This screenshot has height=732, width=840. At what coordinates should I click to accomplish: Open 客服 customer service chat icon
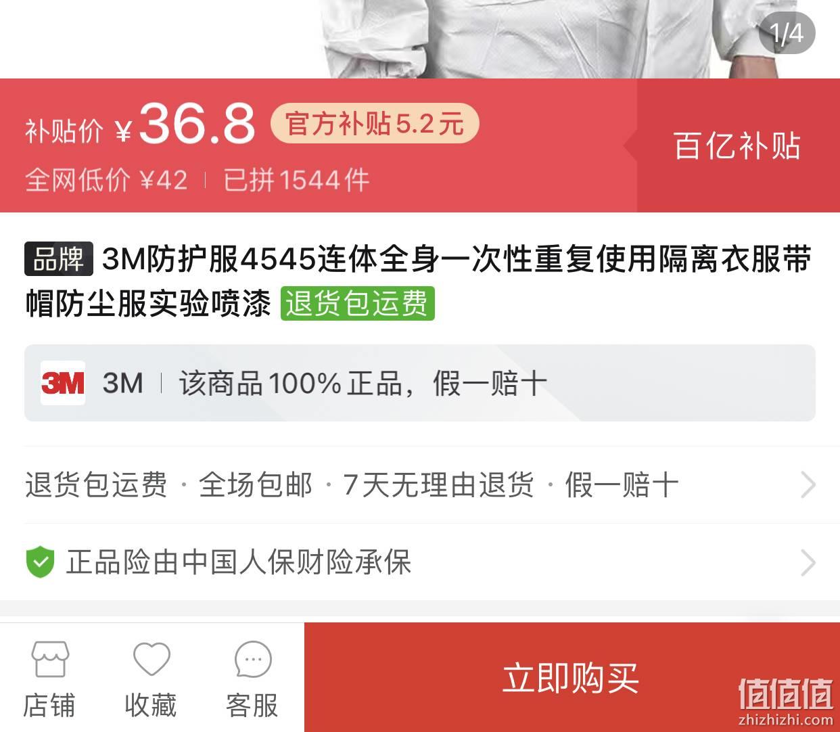click(x=253, y=660)
